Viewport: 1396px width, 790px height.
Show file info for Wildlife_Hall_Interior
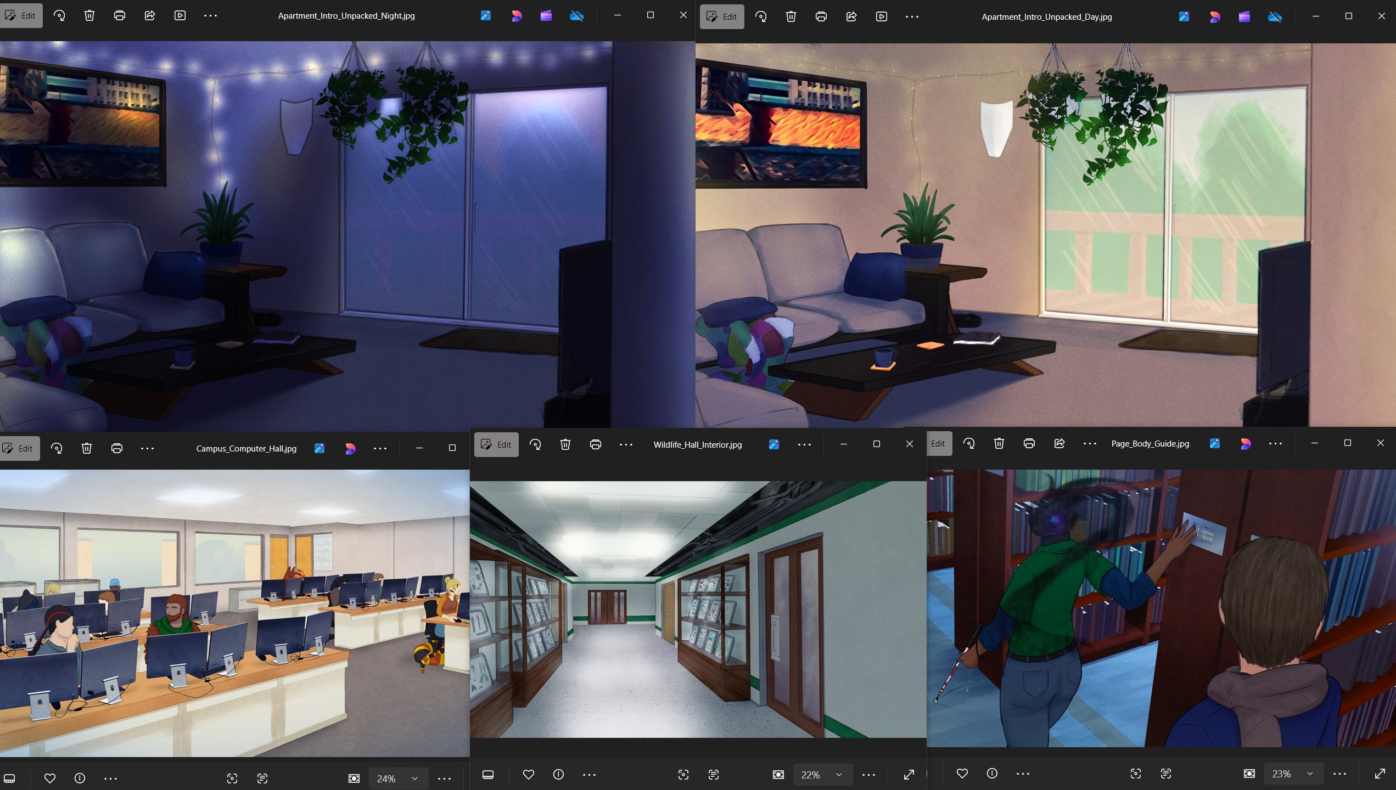click(x=558, y=775)
